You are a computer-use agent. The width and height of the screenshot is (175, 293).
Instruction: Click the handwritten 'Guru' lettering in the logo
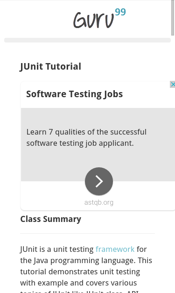coord(93,20)
